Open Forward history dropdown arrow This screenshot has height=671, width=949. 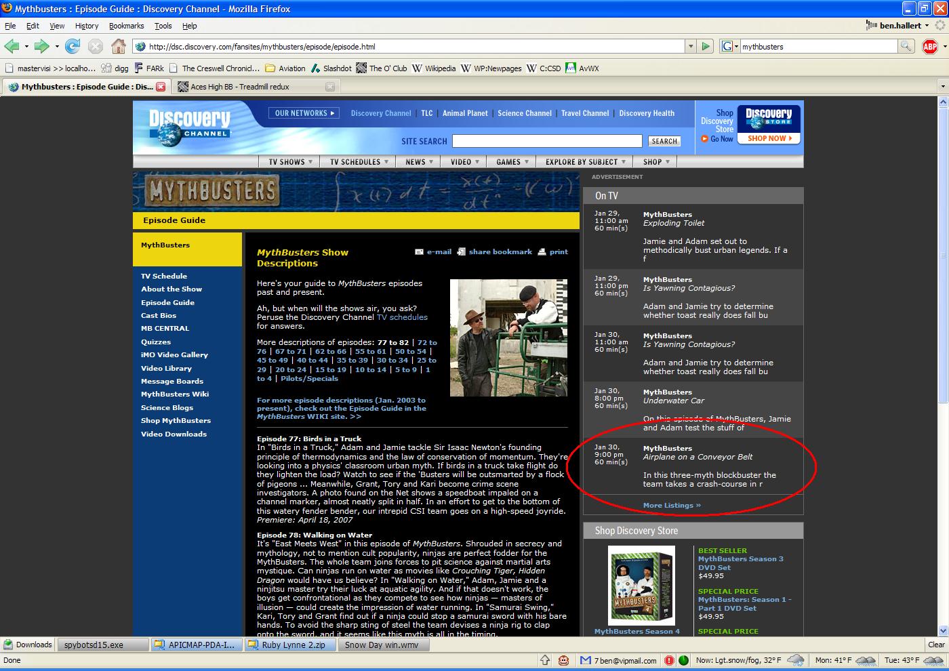tap(57, 47)
